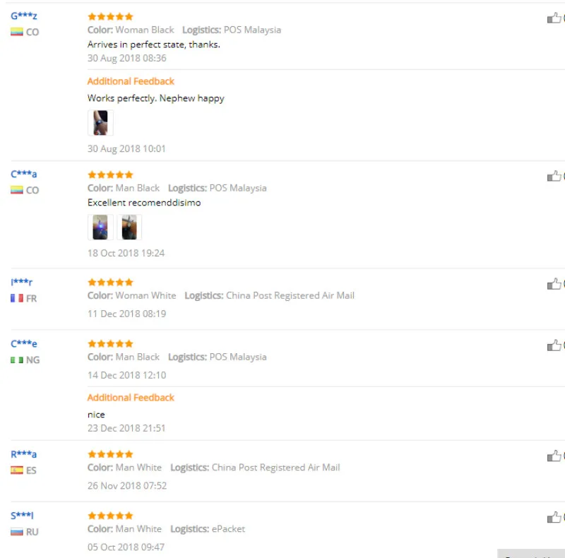Like C***a's Man Black Colombia review

click(x=554, y=177)
